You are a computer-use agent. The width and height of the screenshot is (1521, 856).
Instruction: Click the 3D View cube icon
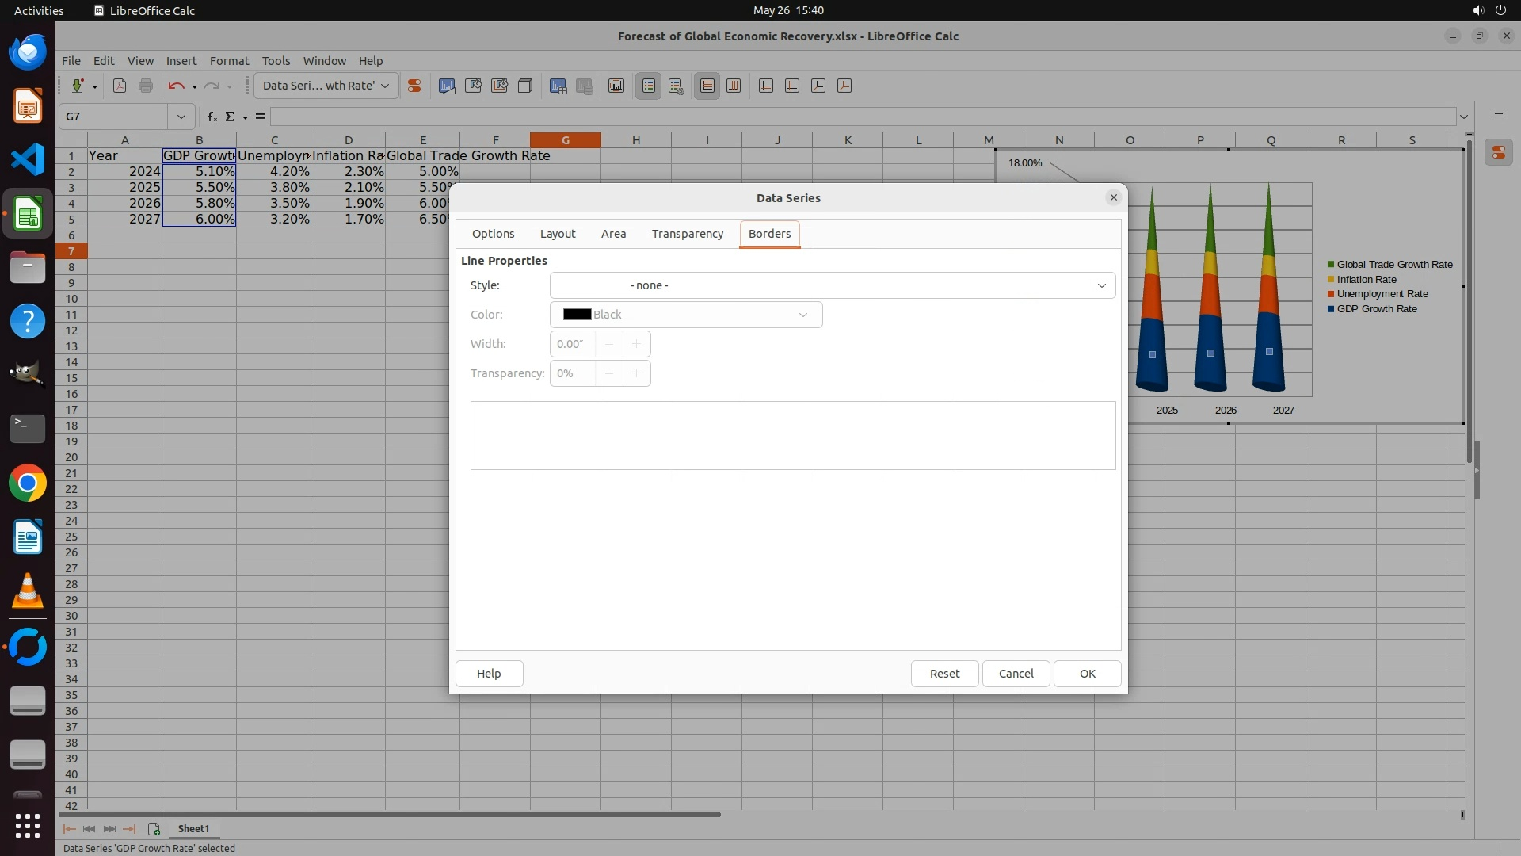[525, 86]
